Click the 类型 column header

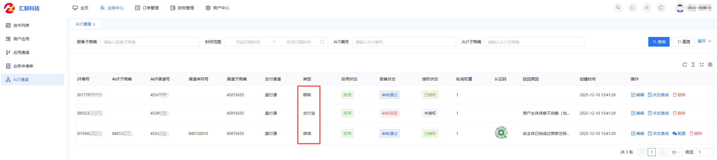point(307,79)
